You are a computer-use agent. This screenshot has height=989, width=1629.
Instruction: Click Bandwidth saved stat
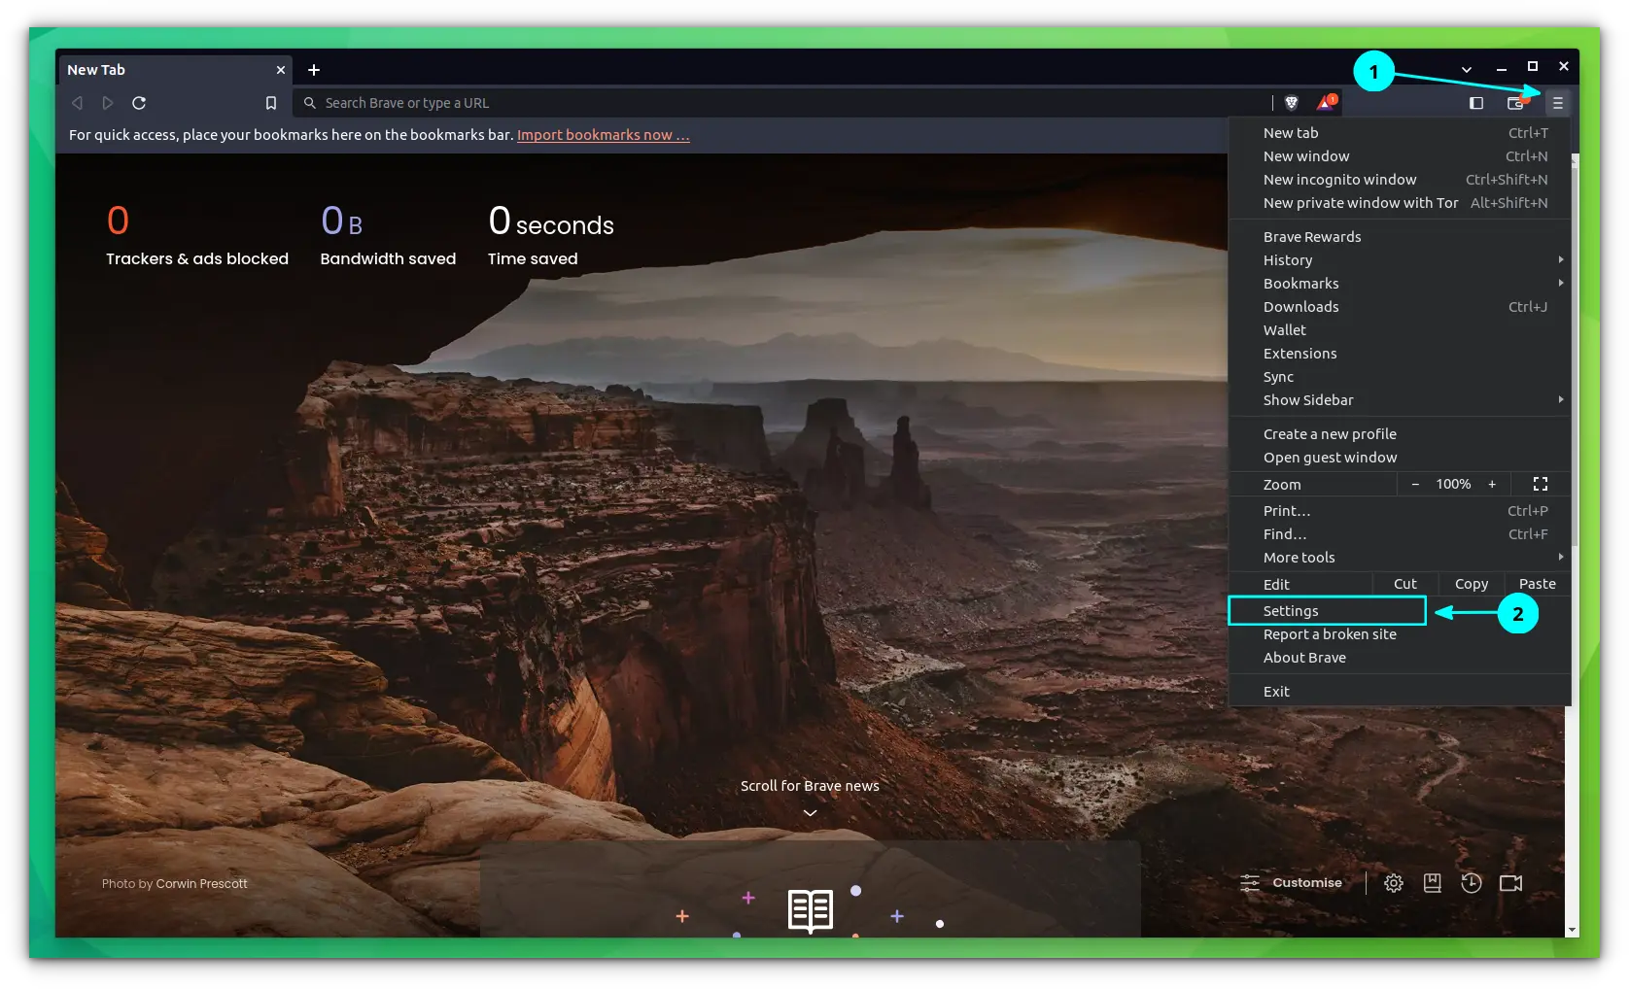coord(388,234)
